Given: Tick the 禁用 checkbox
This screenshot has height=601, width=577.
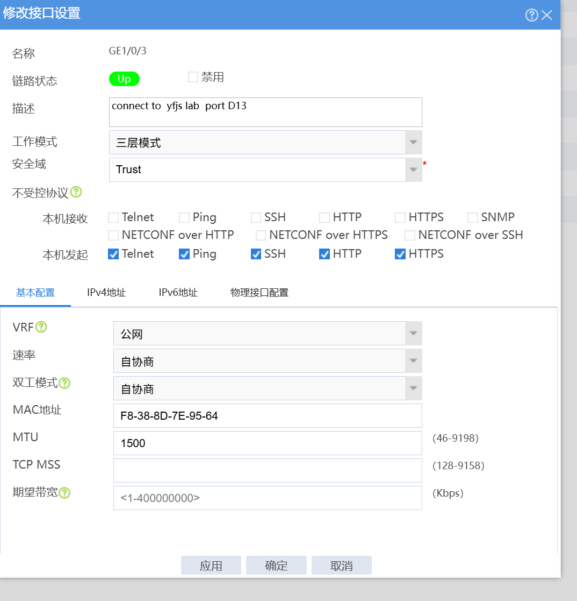Looking at the screenshot, I should coord(193,77).
